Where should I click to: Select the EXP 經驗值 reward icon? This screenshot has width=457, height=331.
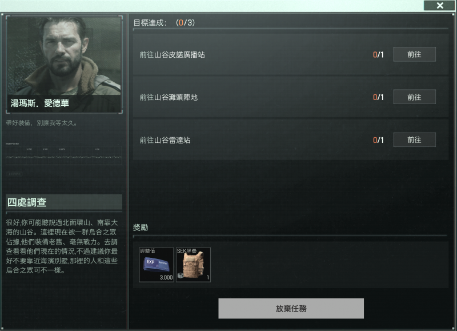pyautogui.click(x=156, y=265)
